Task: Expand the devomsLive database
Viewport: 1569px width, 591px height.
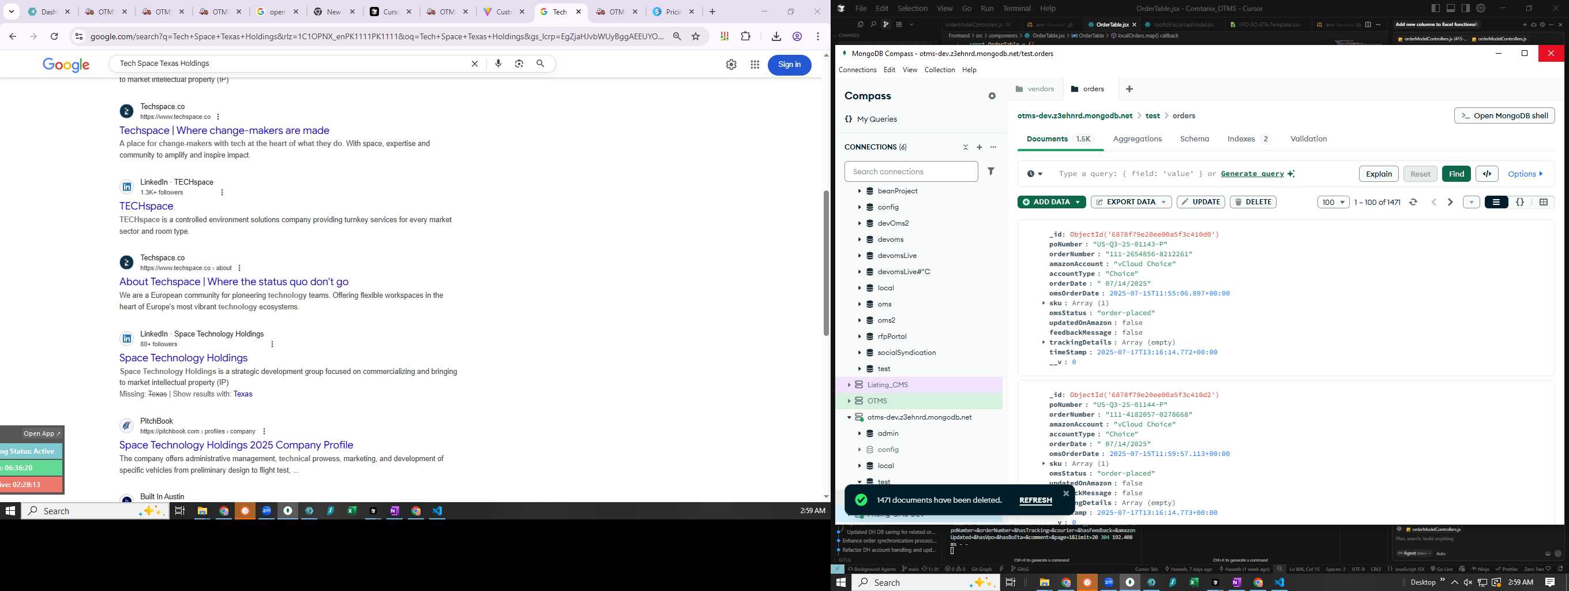Action: tap(859, 256)
